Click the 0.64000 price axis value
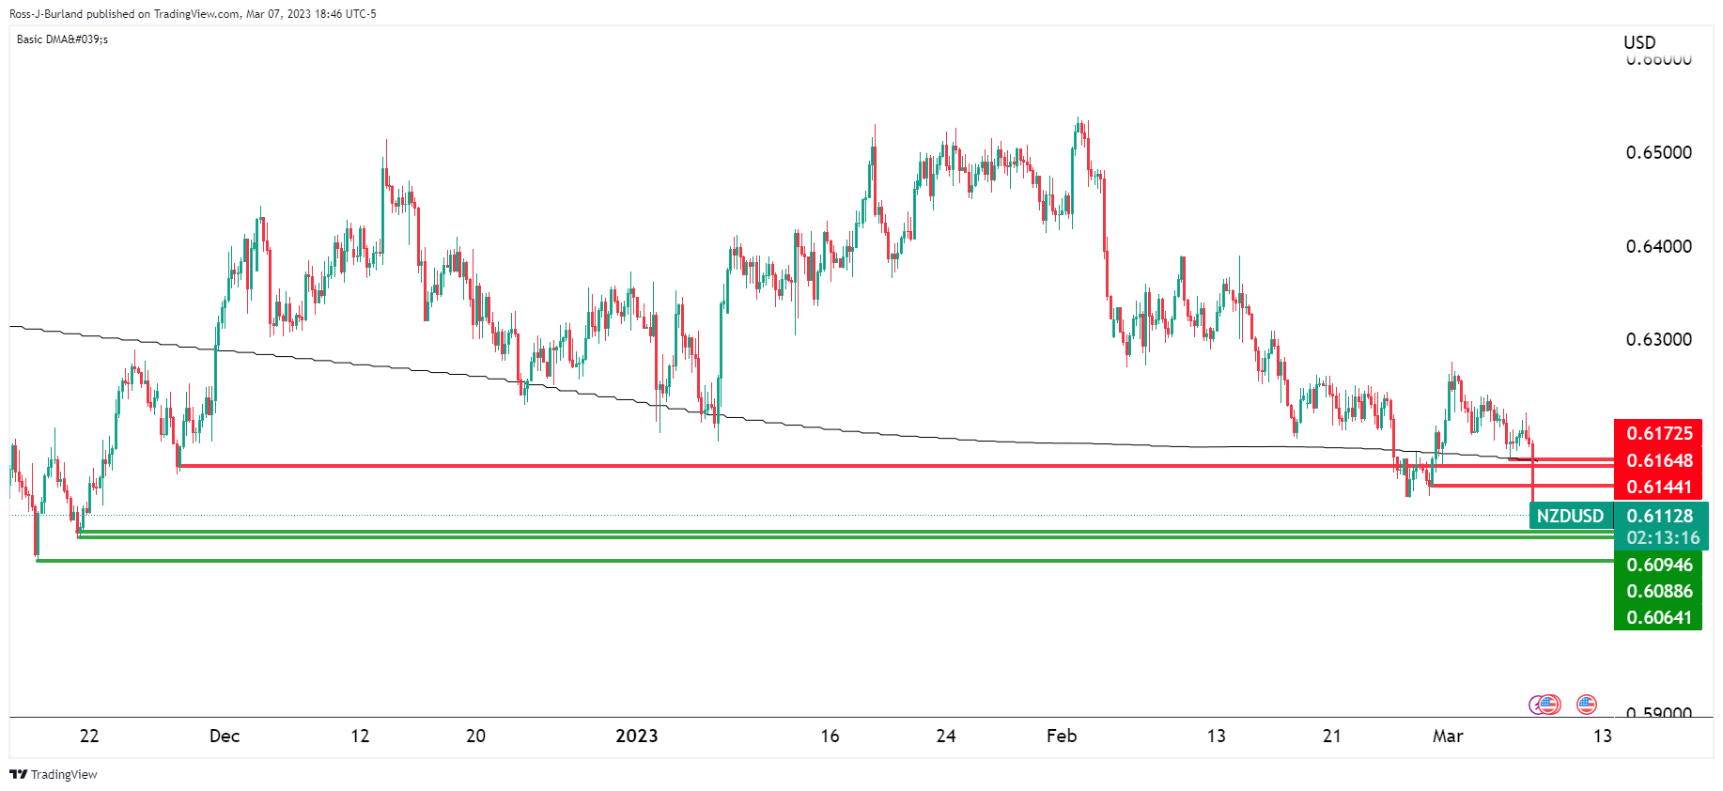This screenshot has width=1723, height=791. [x=1658, y=246]
